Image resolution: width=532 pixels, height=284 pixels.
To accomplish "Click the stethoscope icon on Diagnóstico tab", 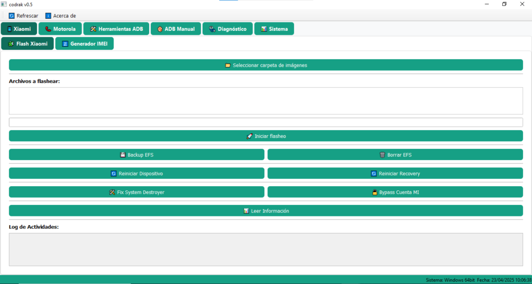I will coord(212,29).
